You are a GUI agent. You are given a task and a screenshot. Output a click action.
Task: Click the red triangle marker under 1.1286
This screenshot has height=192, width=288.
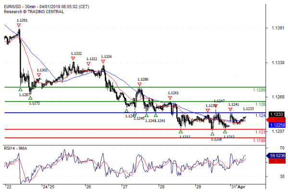coord(139,84)
